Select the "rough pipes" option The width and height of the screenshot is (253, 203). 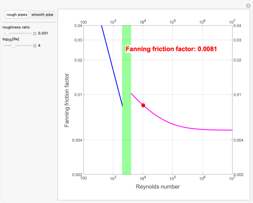[17, 15]
